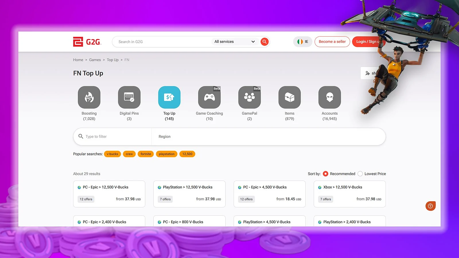459x258 pixels.
Task: Click the G2G logo
Action: (x=87, y=42)
